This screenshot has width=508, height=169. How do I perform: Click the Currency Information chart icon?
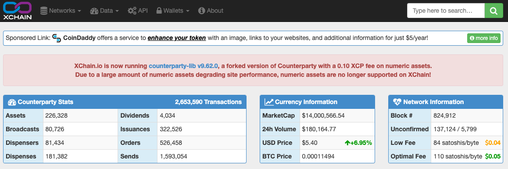(269, 102)
